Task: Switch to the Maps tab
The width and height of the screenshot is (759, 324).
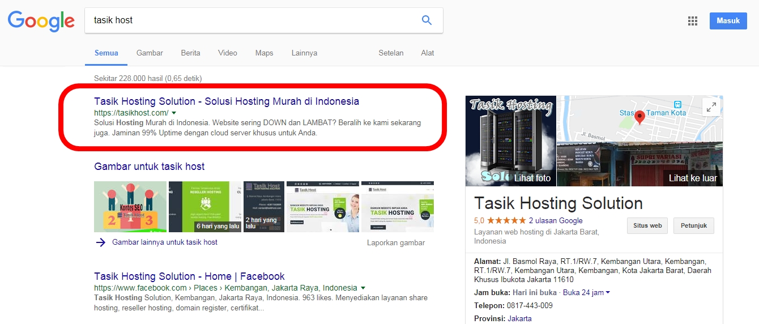Action: pyautogui.click(x=264, y=53)
